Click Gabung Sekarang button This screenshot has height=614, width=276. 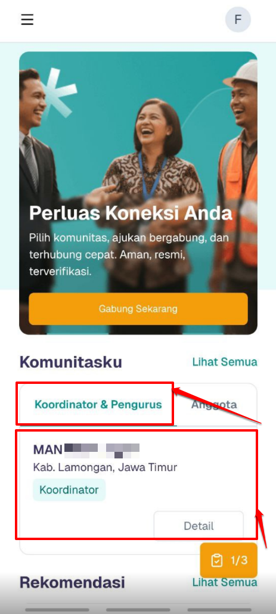click(x=138, y=309)
